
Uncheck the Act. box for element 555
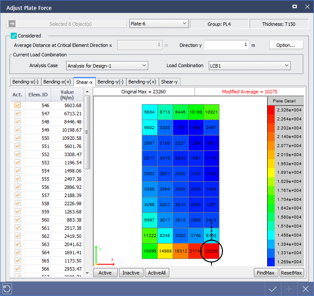(x=18, y=179)
